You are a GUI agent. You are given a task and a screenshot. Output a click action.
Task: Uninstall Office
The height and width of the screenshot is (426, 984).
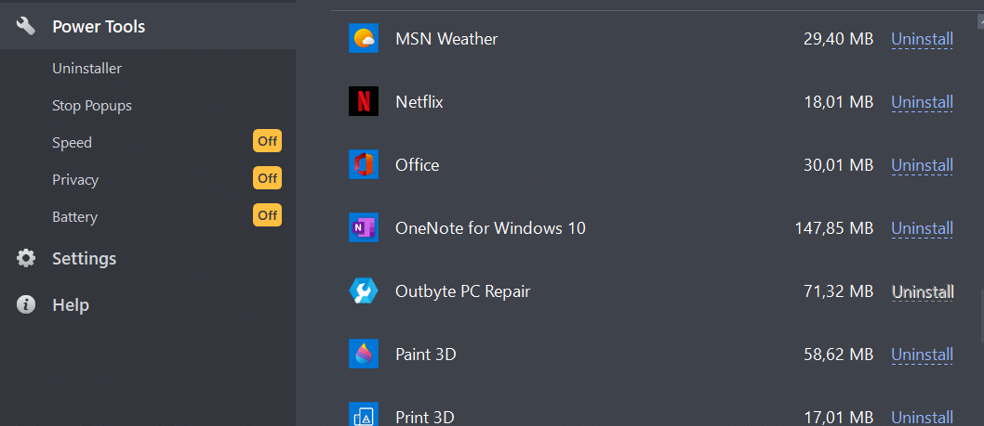[922, 165]
